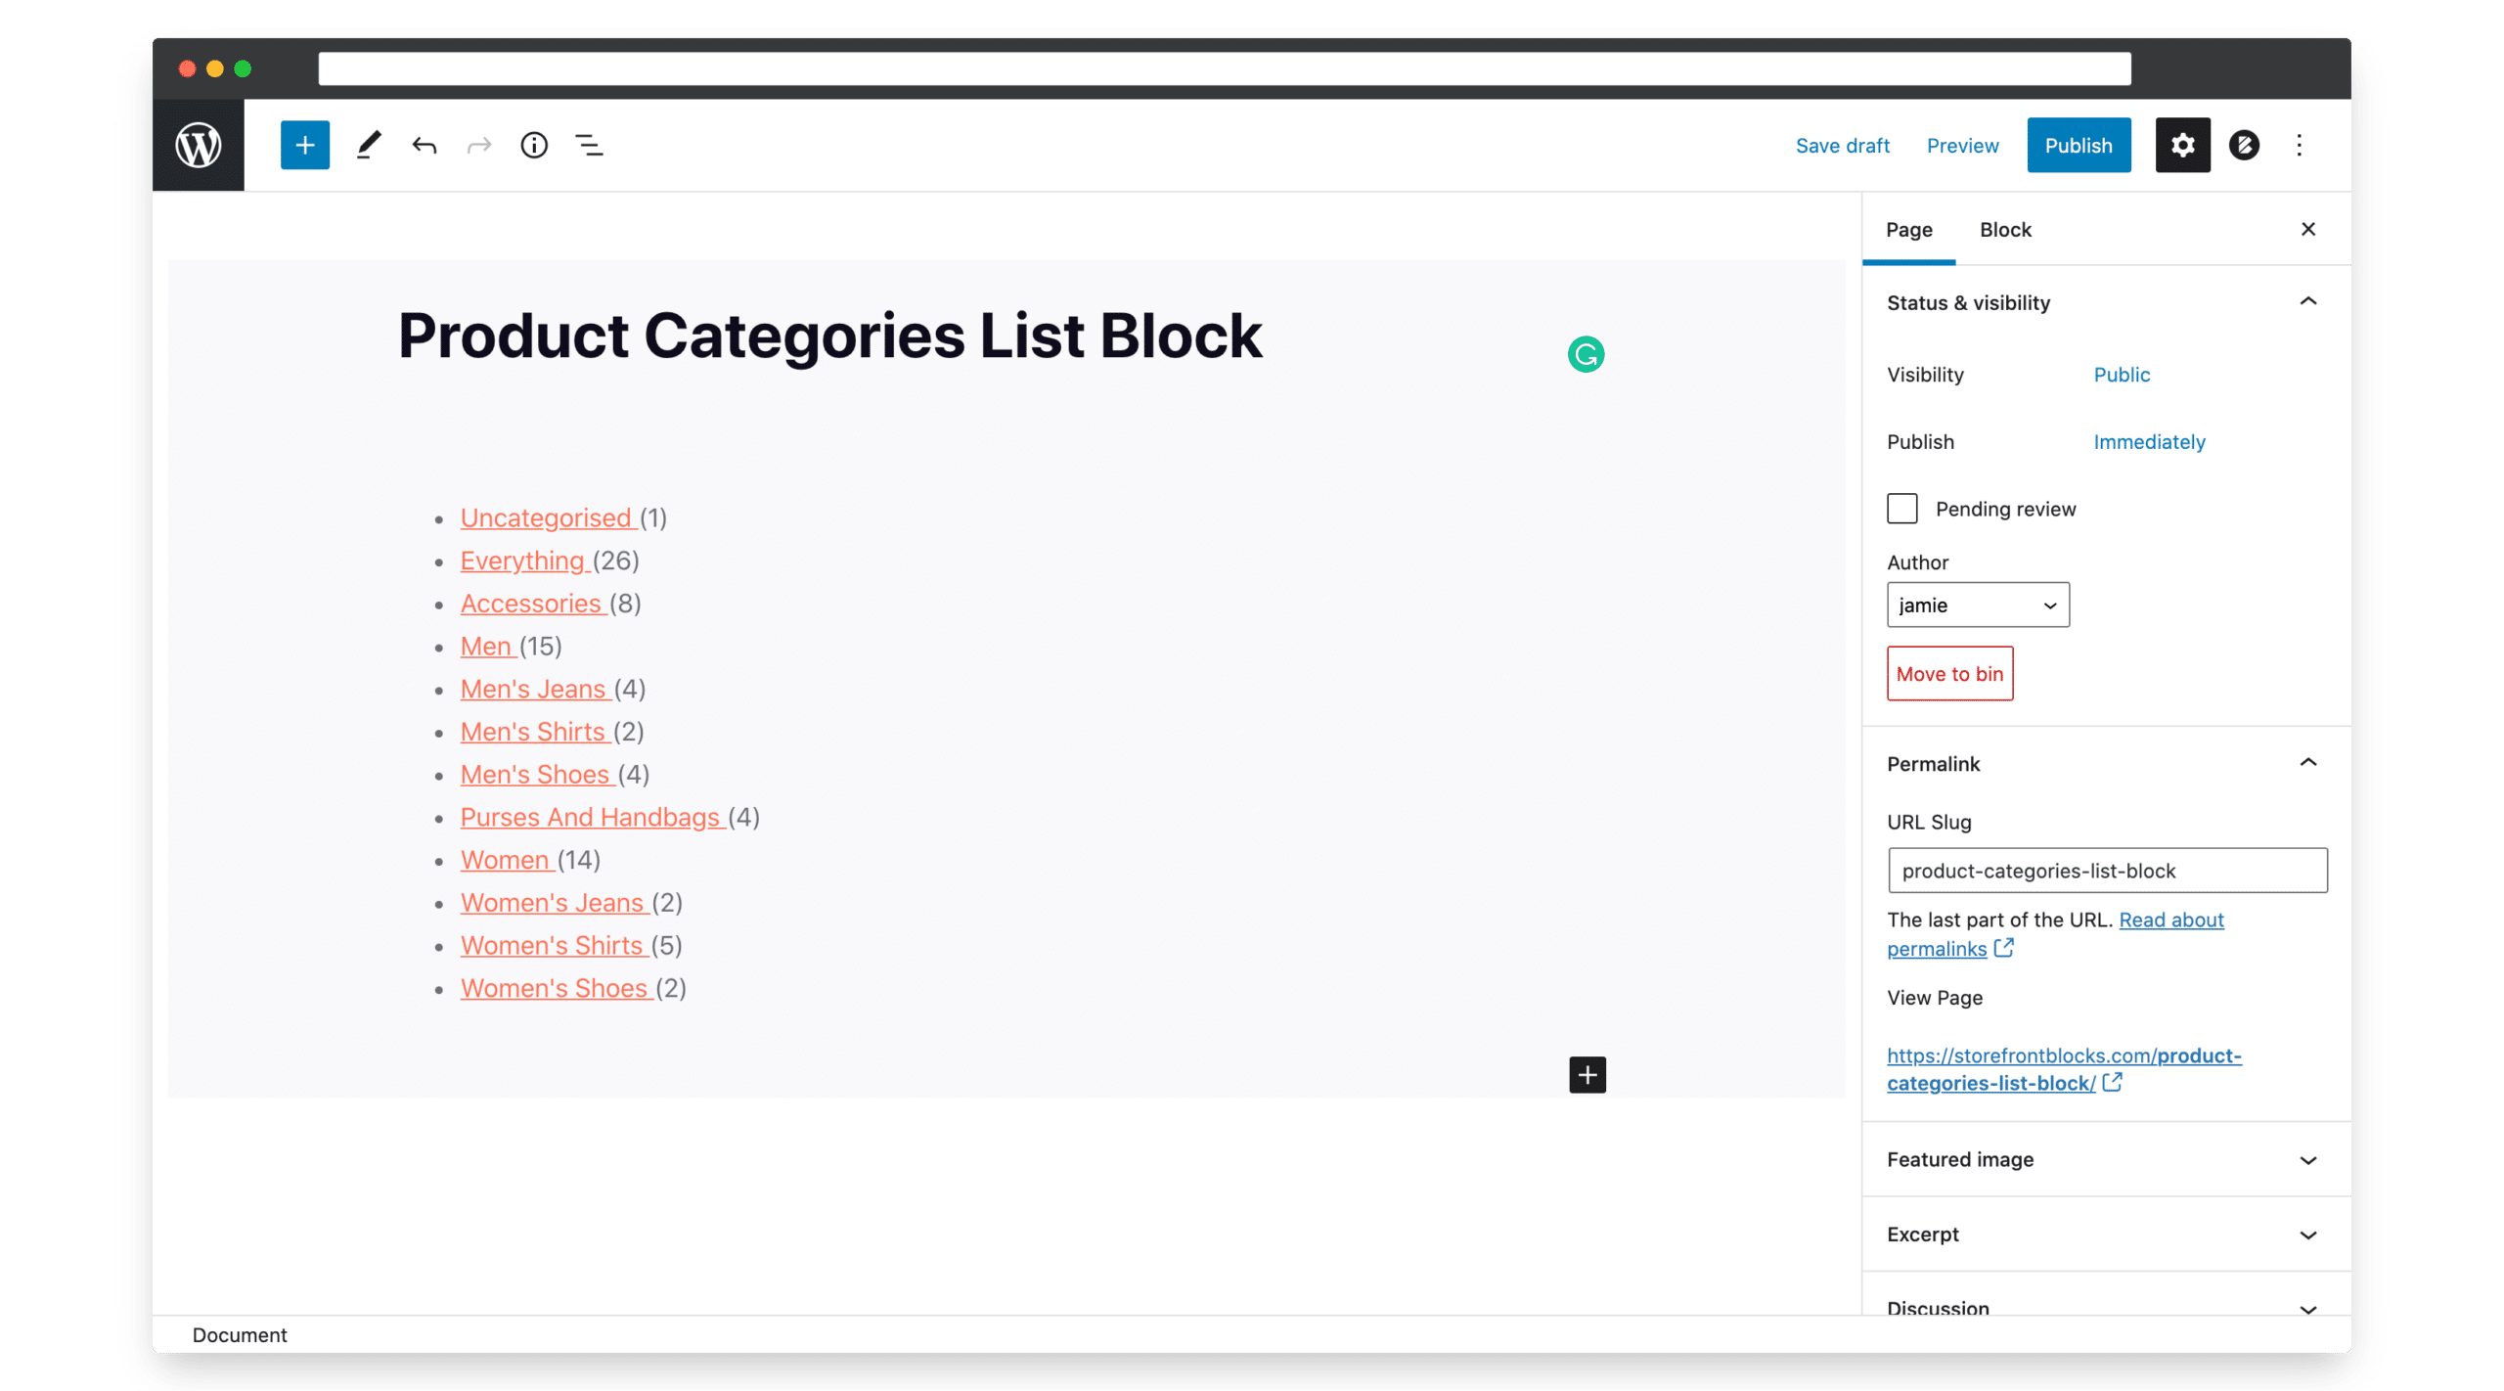
Task: Open the document info details icon
Action: coord(534,145)
